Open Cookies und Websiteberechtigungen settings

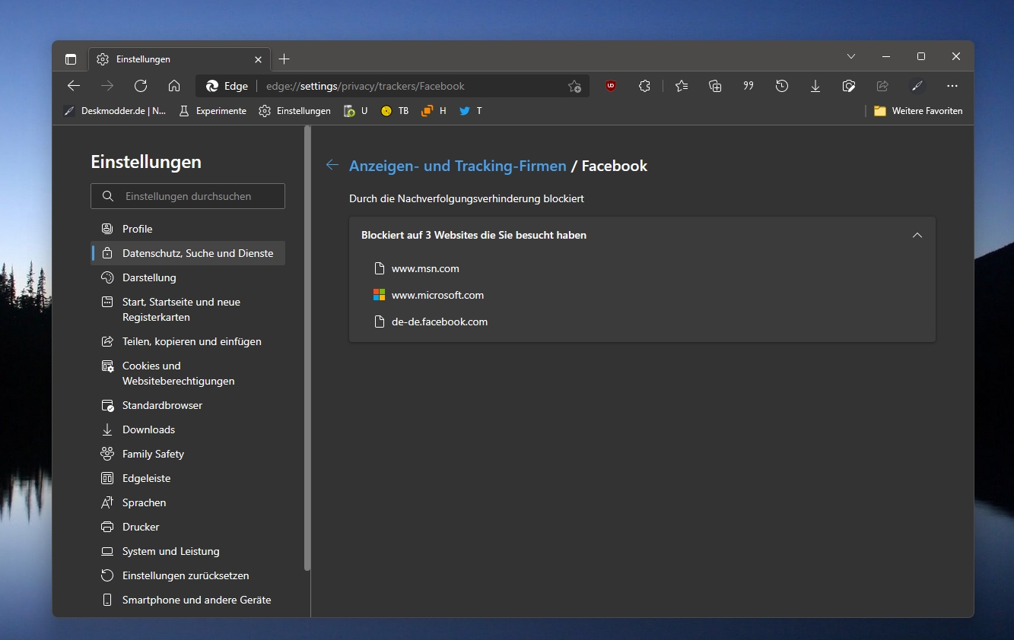pyautogui.click(x=188, y=373)
